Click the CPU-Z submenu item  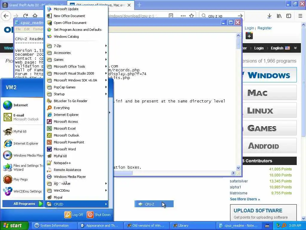[x=154, y=204]
